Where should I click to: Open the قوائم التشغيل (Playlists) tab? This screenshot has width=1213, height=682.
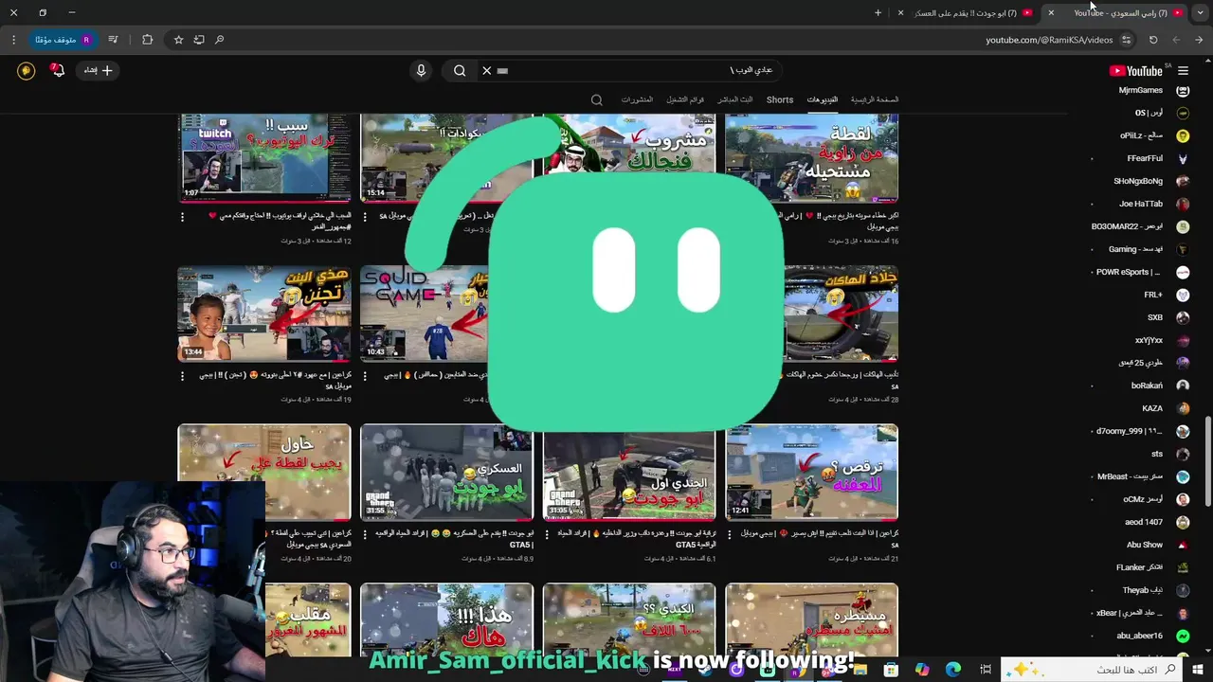(x=684, y=99)
